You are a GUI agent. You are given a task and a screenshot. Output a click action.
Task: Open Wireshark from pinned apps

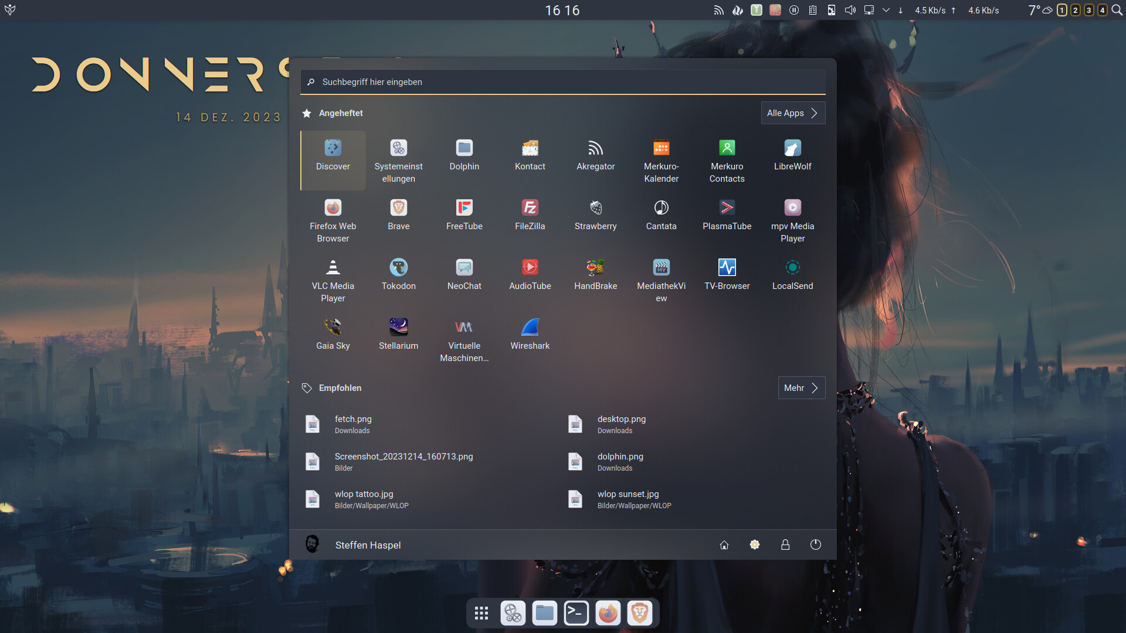530,335
